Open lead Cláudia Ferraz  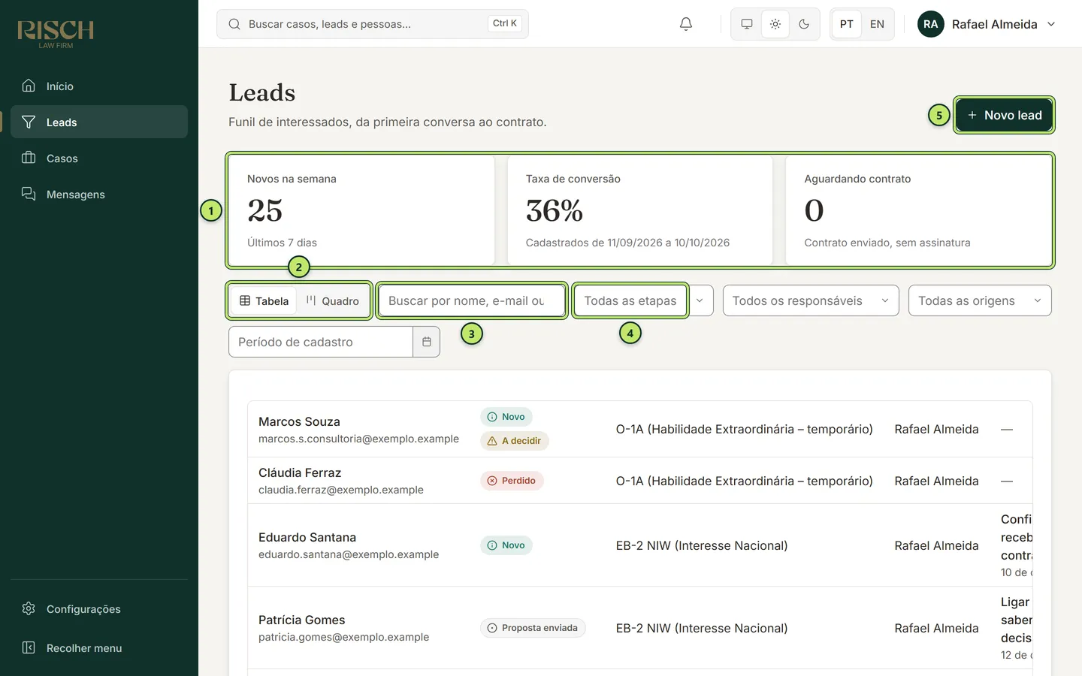coord(300,472)
